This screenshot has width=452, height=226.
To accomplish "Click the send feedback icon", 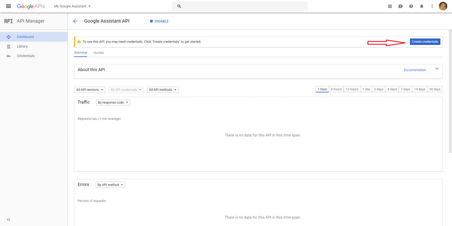I will 400,6.
